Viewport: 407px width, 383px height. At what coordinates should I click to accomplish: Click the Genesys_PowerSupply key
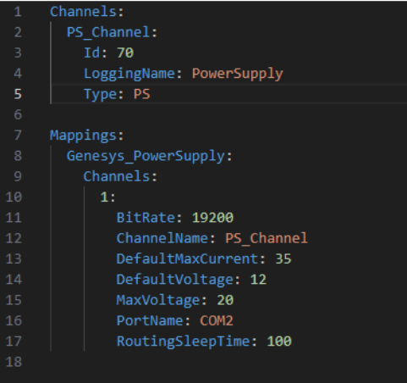pyautogui.click(x=146, y=156)
